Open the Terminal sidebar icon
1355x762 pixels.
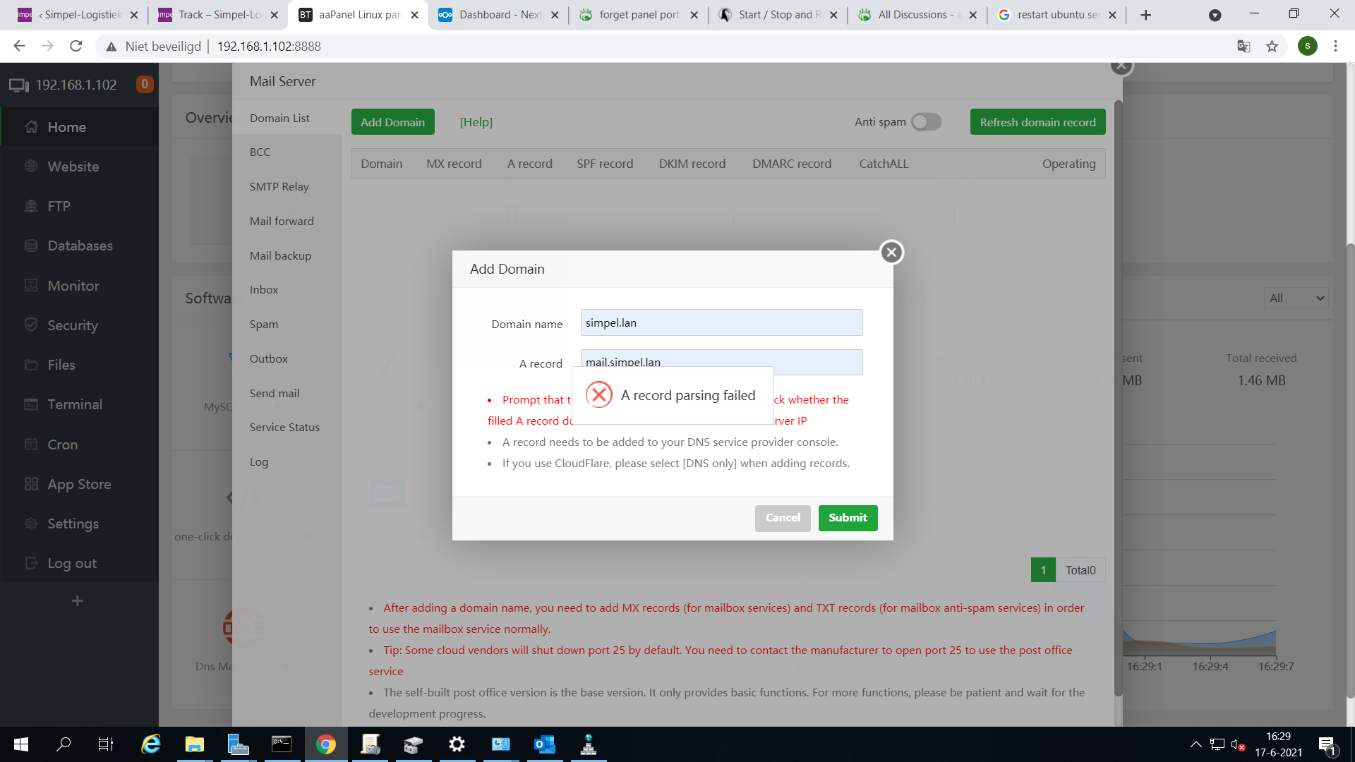31,404
